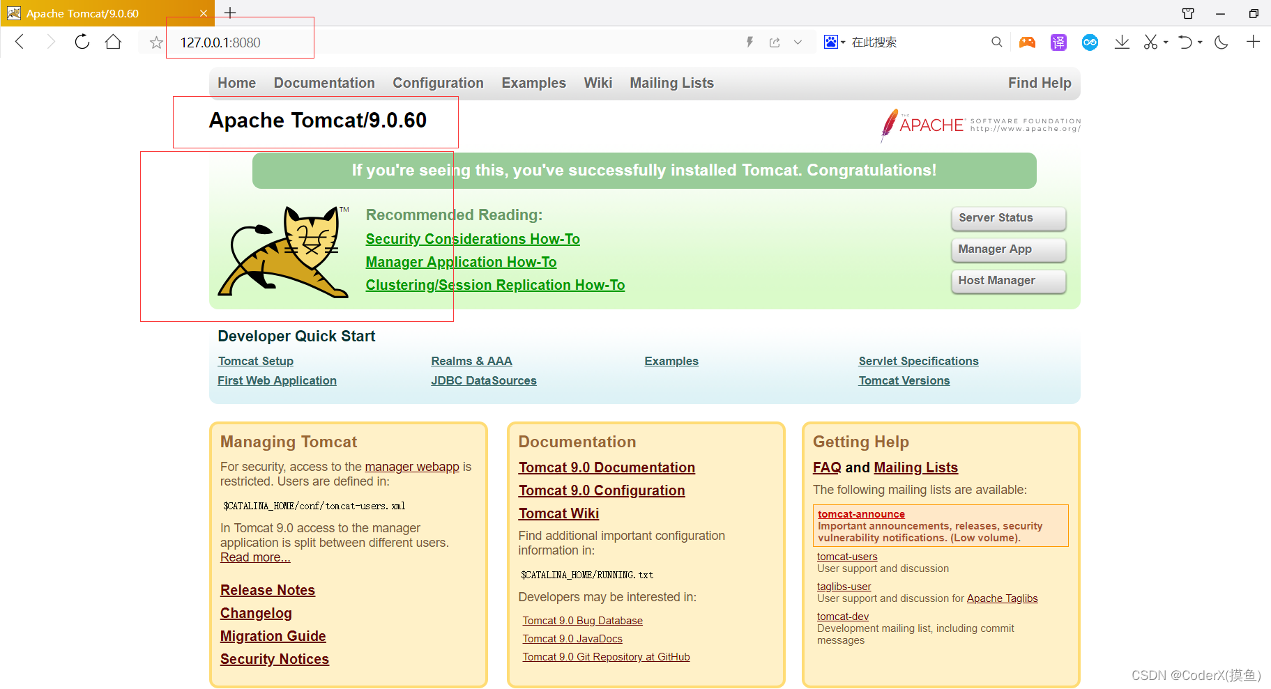Click the Server Status button

point(1008,218)
